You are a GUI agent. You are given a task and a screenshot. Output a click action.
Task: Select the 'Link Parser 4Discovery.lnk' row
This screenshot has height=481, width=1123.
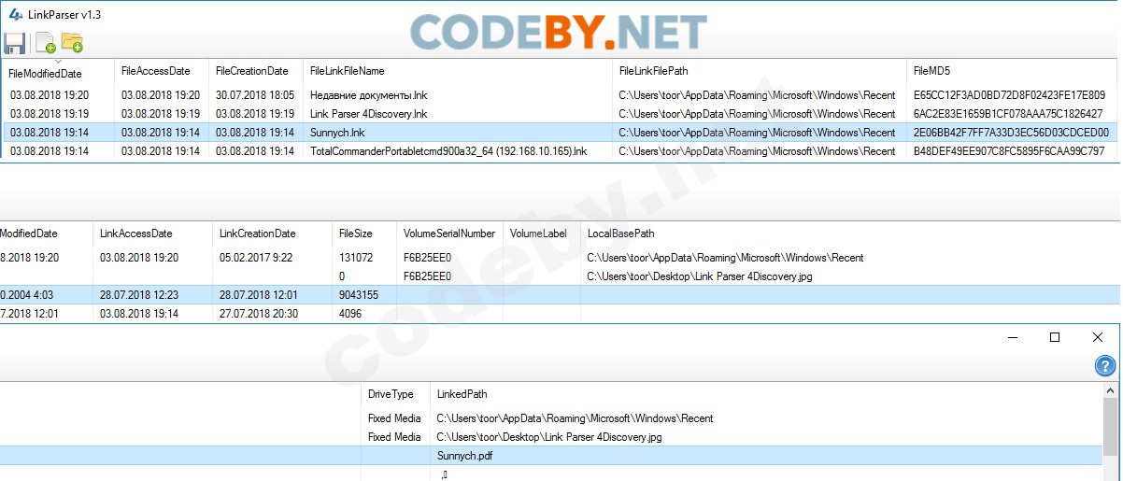pyautogui.click(x=561, y=114)
